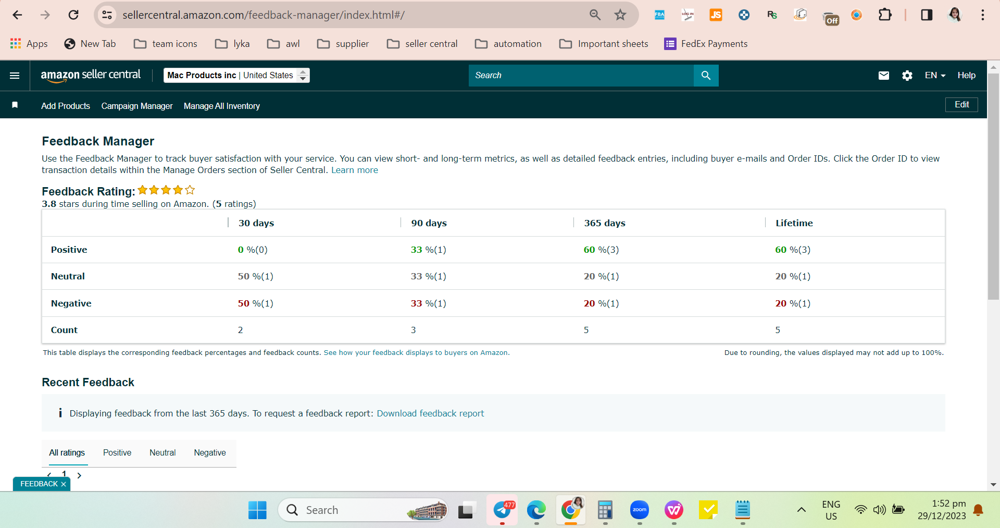Image resolution: width=1000 pixels, height=528 pixels.
Task: Click the Positive 90 days value 33 %(1)
Action: [428, 250]
